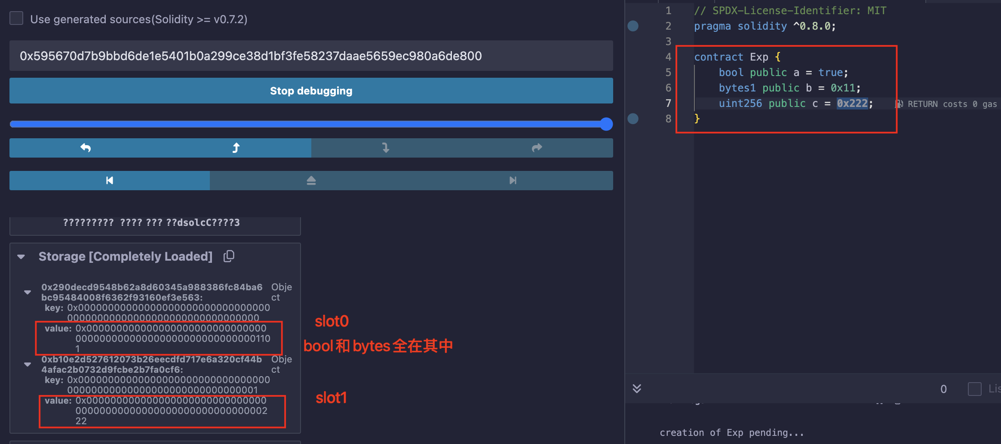Click the RETURN costs 0 gas hint
This screenshot has width=1001, height=444.
point(952,104)
